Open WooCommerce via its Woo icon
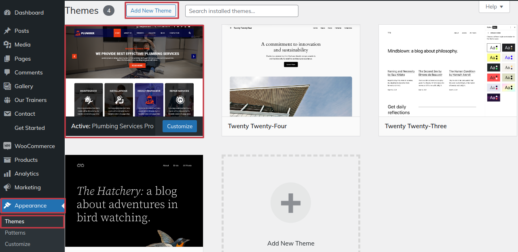Image resolution: width=518 pixels, height=252 pixels. [x=7, y=146]
